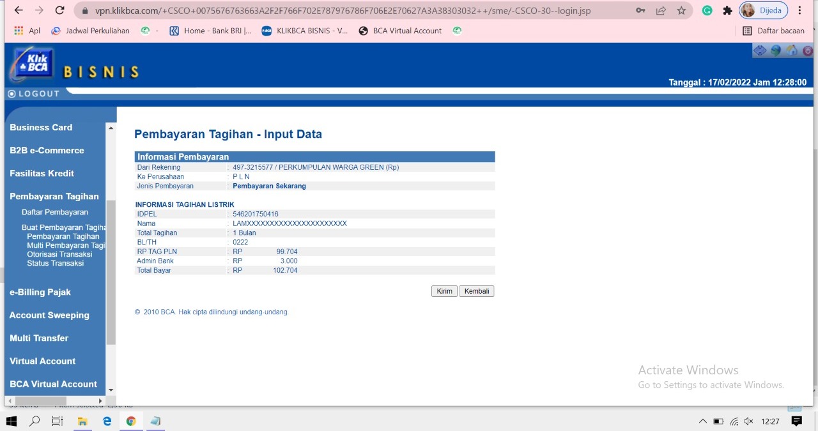The width and height of the screenshot is (818, 431).
Task: Open the BCA Virtual Account bookmark
Action: pyautogui.click(x=401, y=31)
